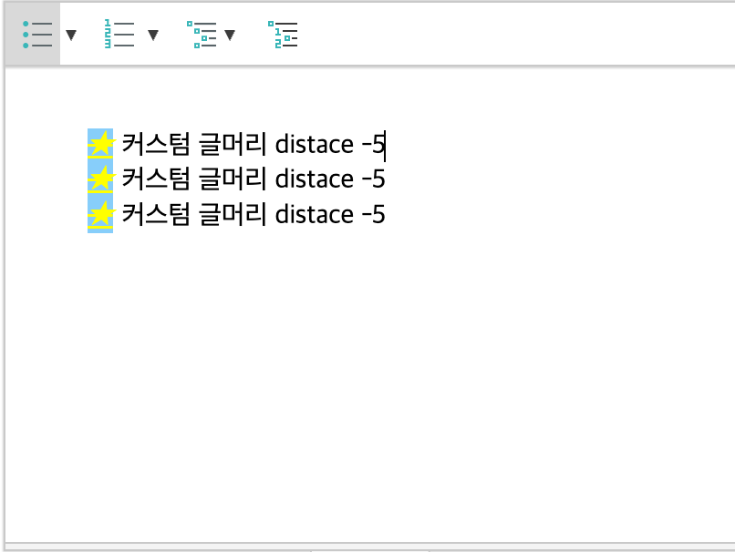Expand the numbered list style dropdown
The width and height of the screenshot is (735, 552).
(153, 36)
